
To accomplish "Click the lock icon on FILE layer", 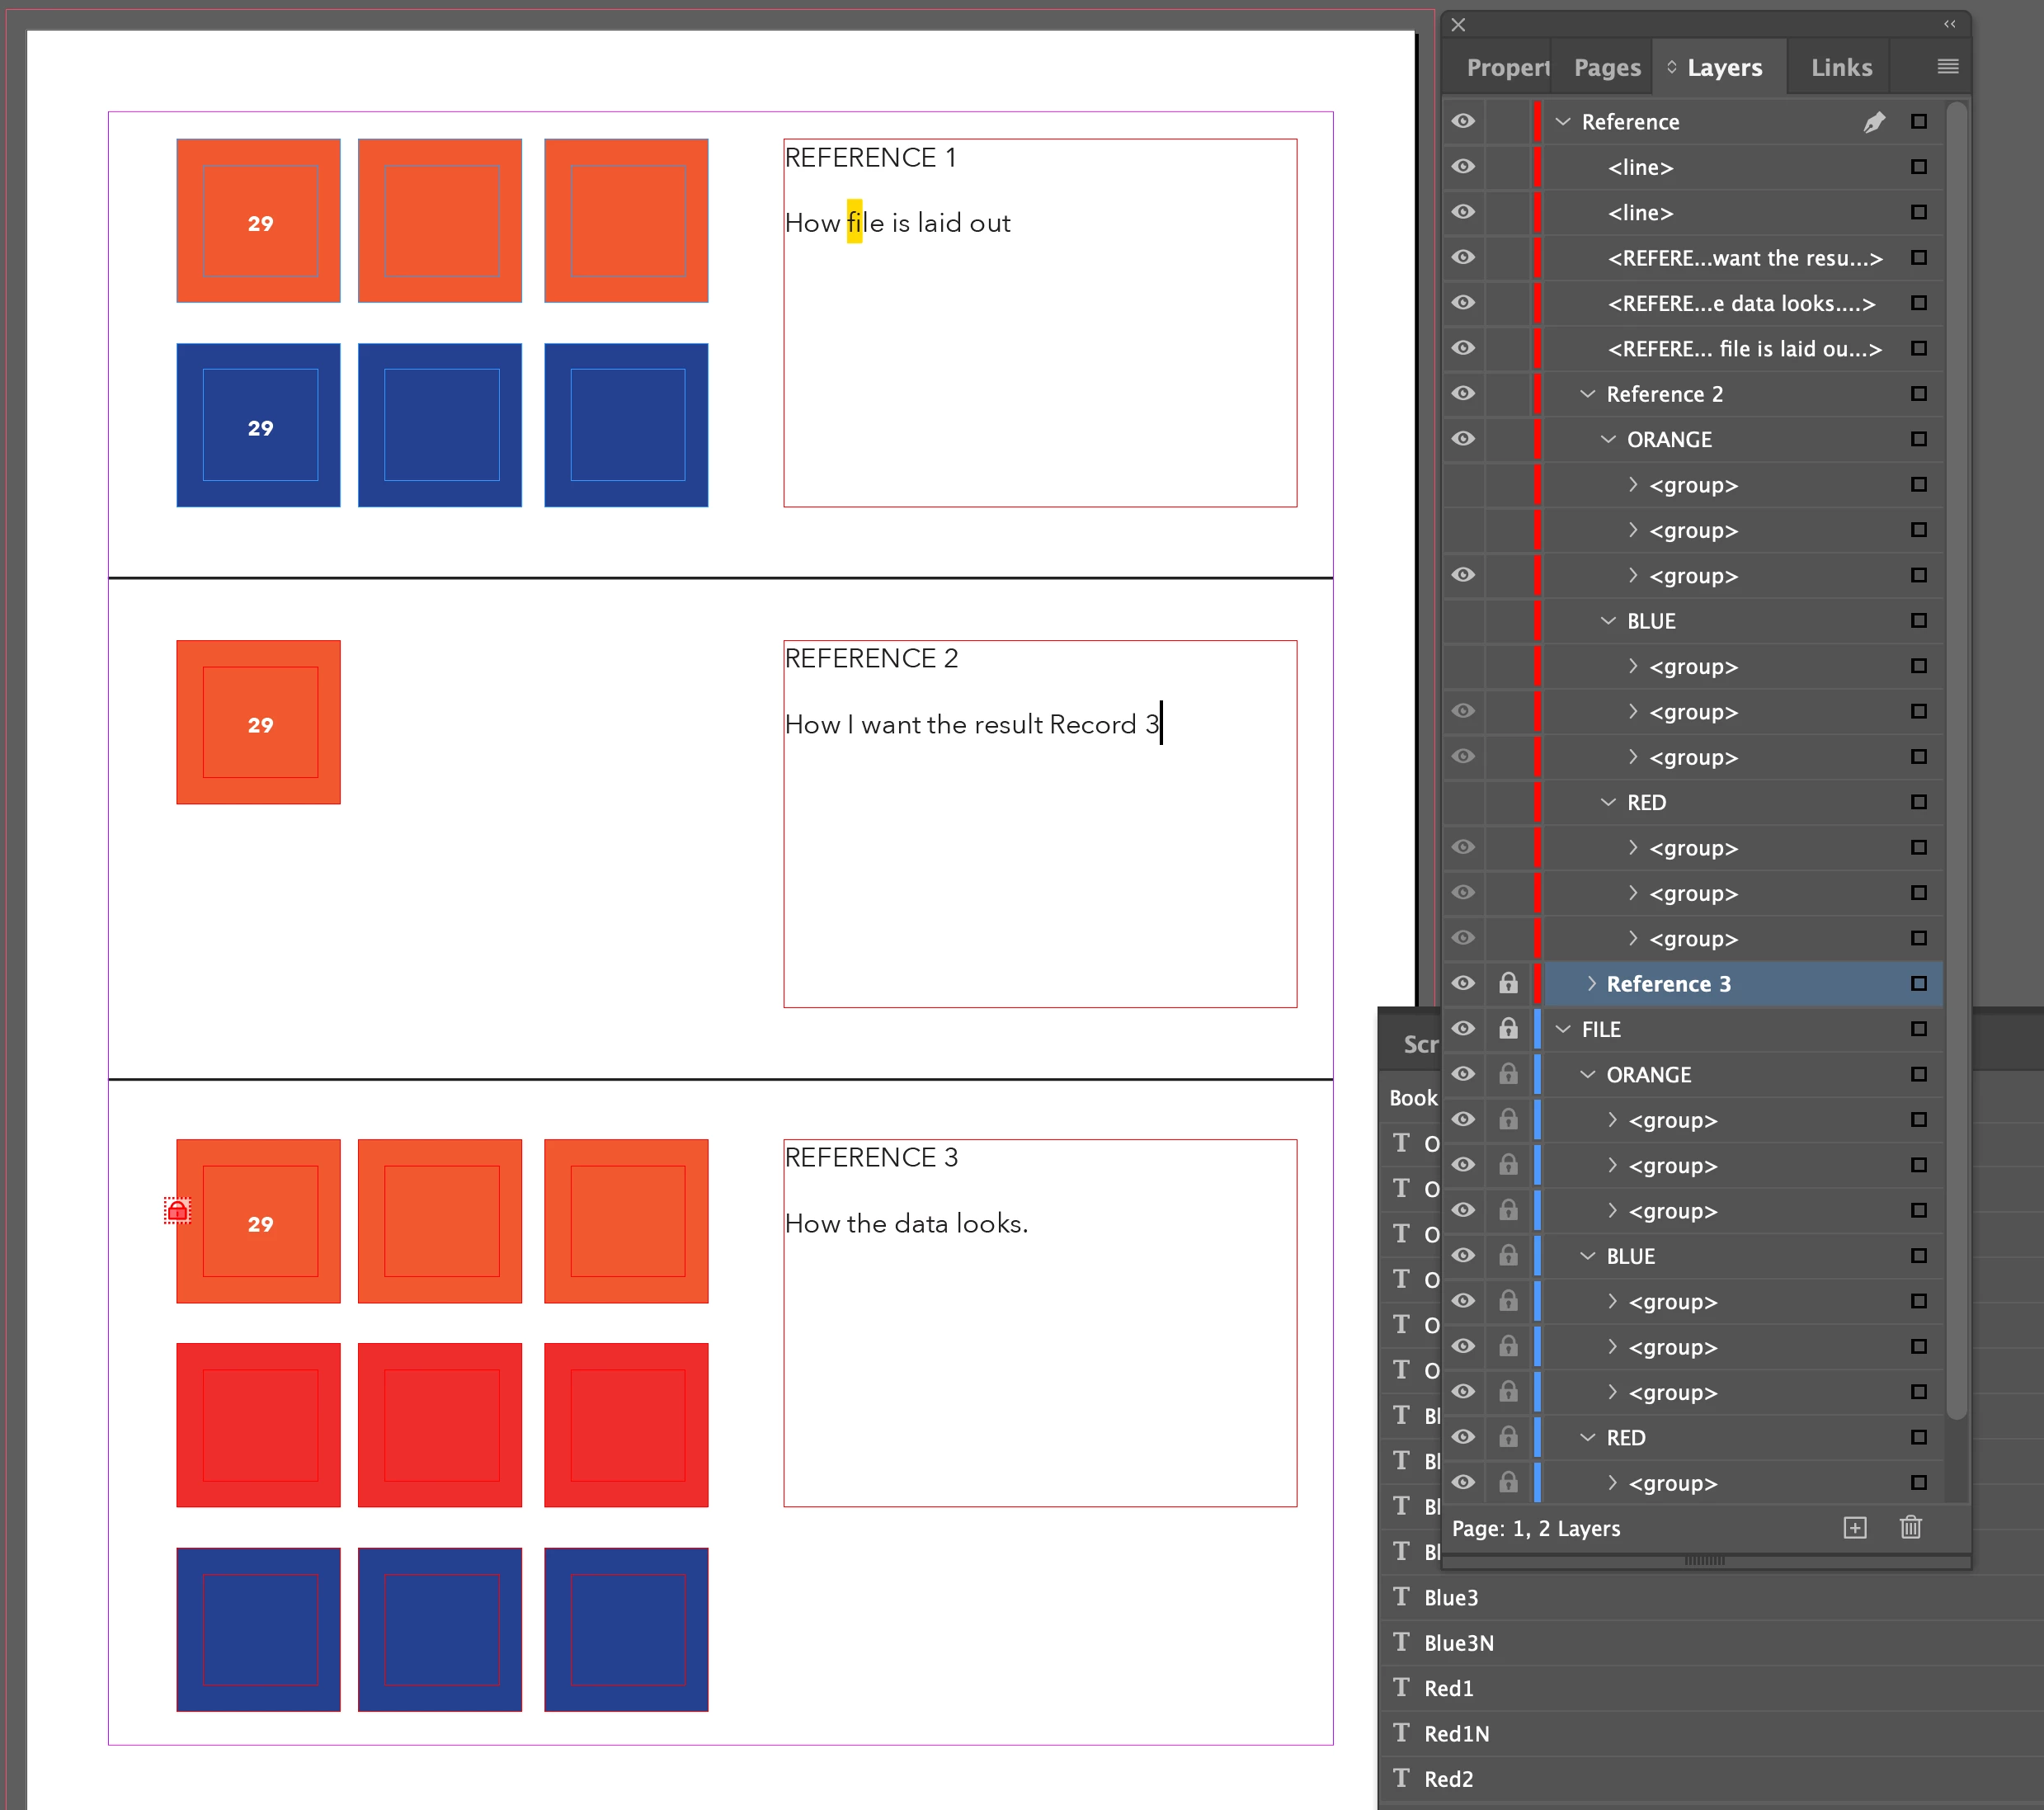I will point(1508,1028).
